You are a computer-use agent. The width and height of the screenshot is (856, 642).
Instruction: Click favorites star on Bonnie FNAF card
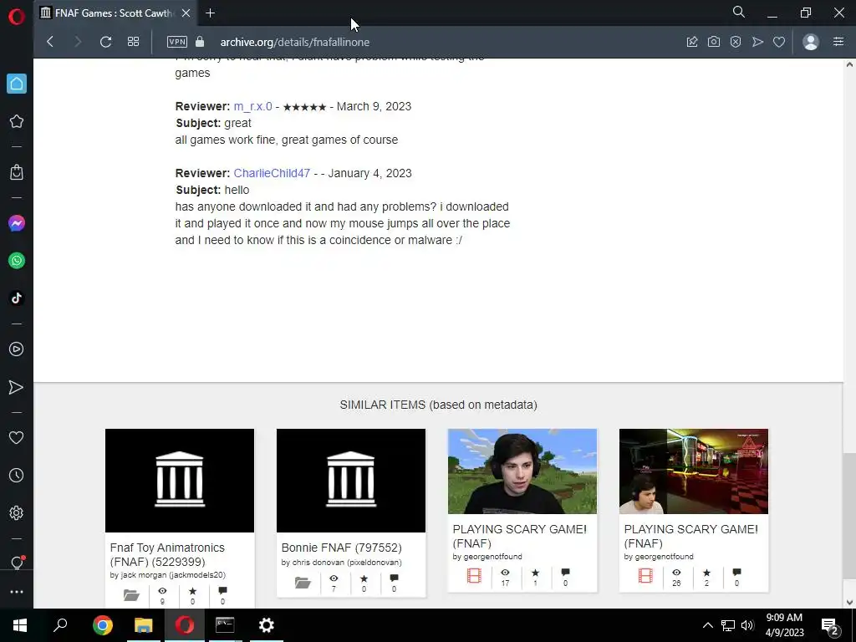[x=364, y=578]
